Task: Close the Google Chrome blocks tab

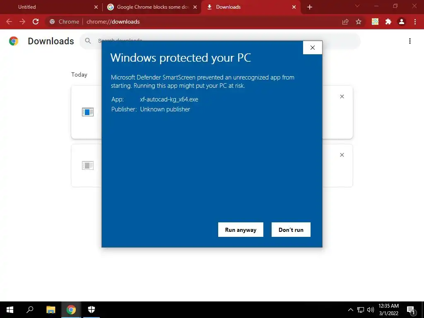Action: click(x=195, y=7)
